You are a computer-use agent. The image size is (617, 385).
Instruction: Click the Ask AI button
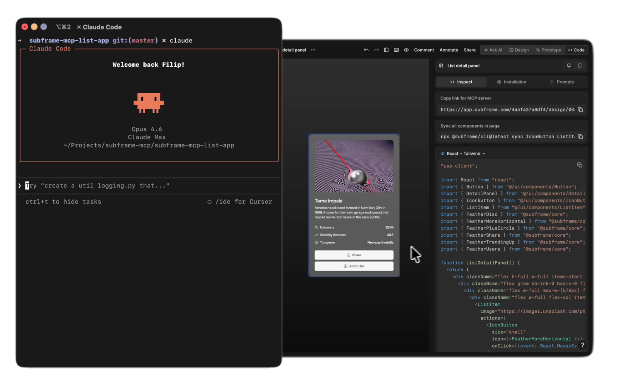493,50
